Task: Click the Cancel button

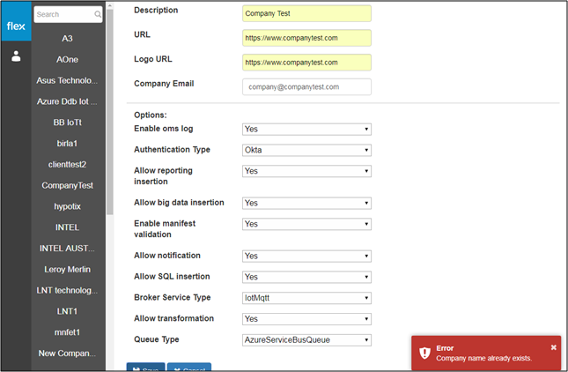Action: [189, 367]
